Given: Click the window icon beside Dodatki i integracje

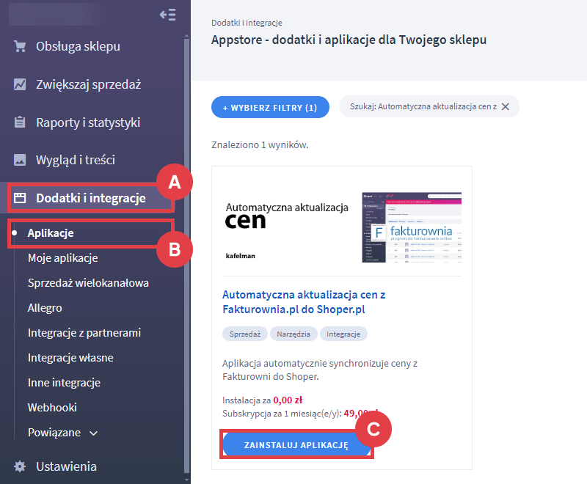Looking at the screenshot, I should point(20,198).
